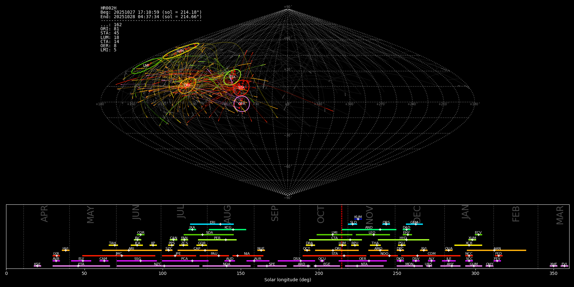Select the NTA shower bar in the timeline

pos(364,266)
